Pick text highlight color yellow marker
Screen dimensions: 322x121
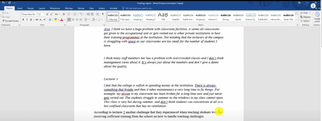pos(56,20)
